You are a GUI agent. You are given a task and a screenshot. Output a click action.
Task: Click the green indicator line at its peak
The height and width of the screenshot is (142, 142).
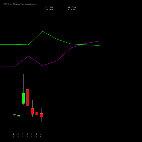tap(43, 31)
